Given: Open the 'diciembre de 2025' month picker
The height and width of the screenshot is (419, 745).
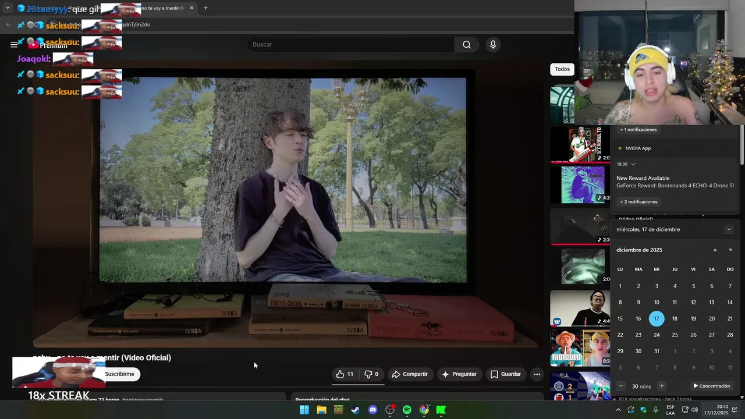Looking at the screenshot, I should click(x=639, y=250).
